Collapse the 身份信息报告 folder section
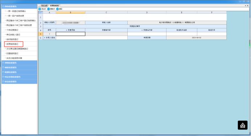Screen dimensions: 251x136 (19, 7)
